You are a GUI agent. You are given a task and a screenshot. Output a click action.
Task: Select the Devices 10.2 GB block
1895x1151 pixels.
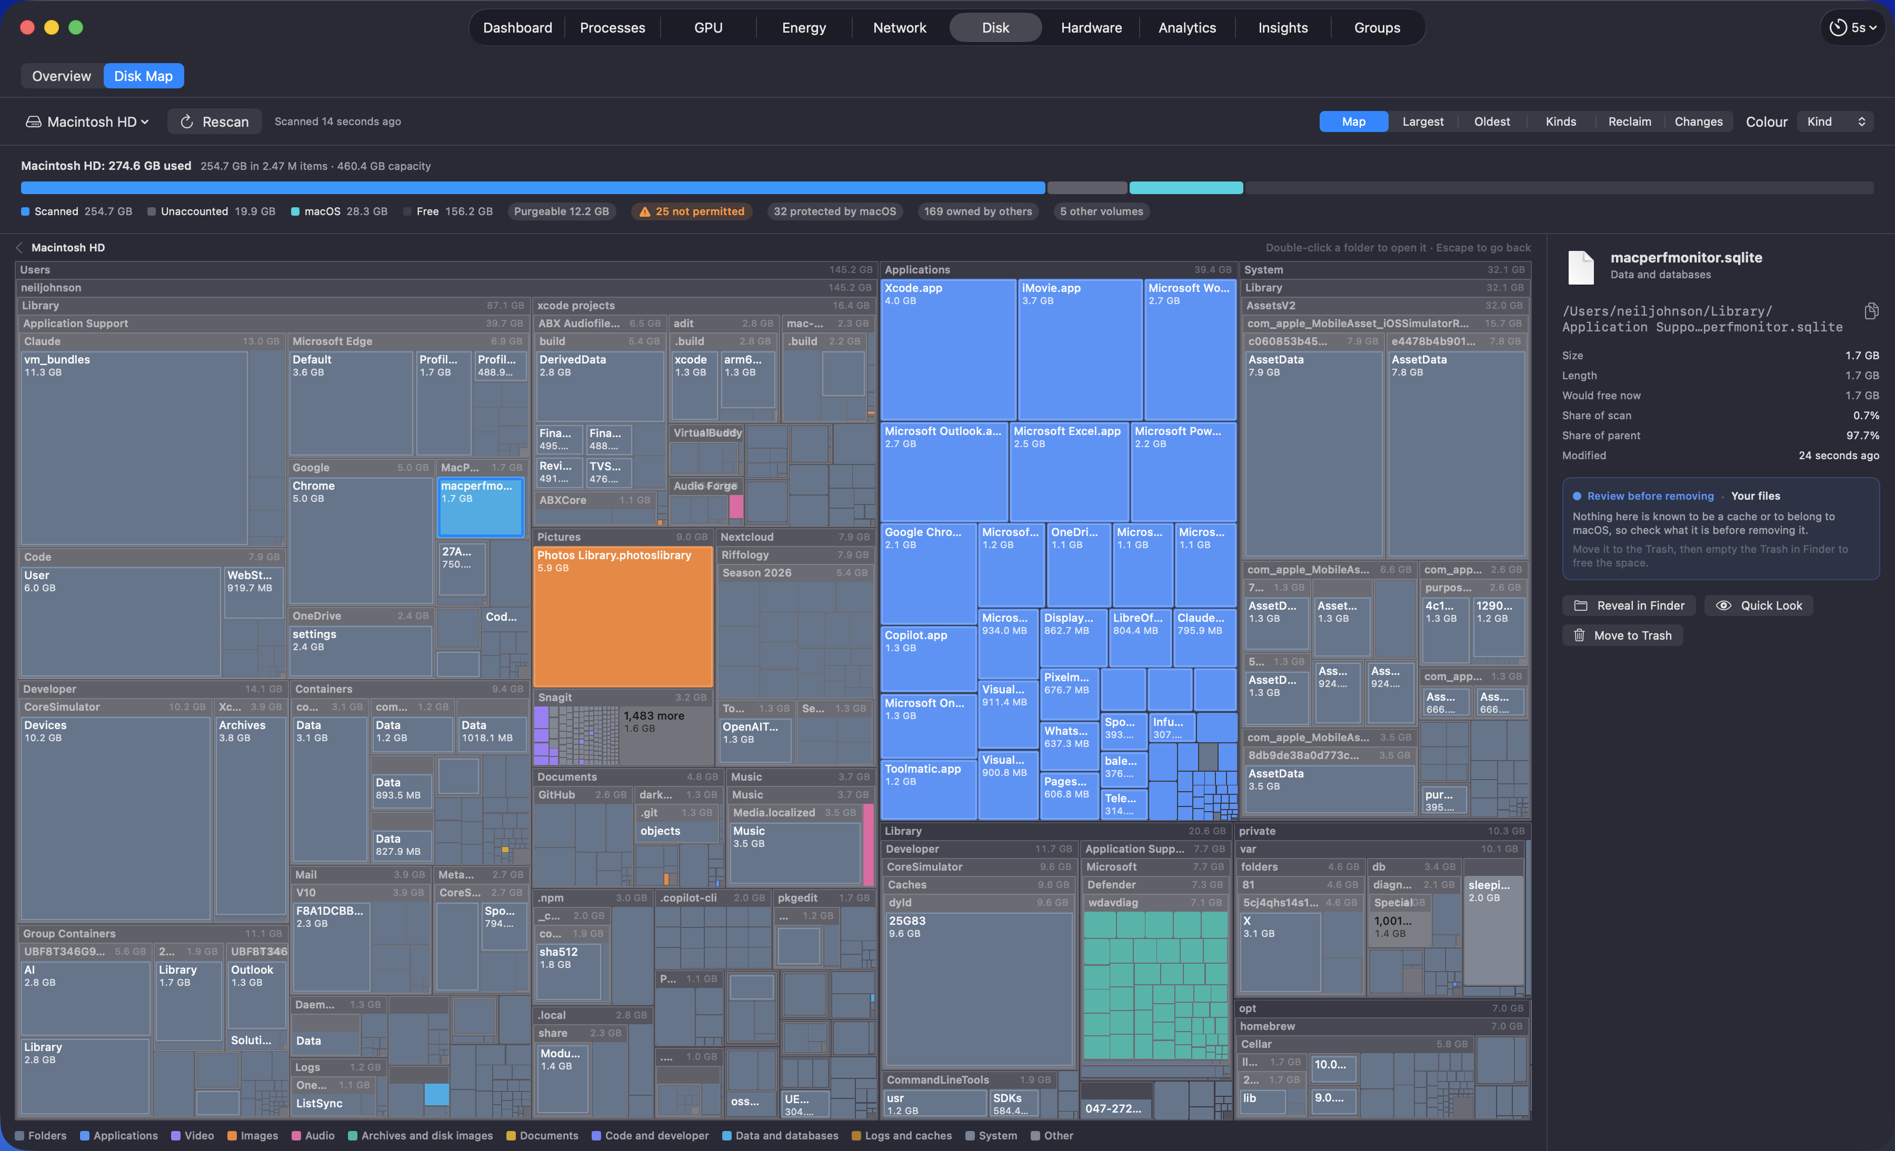[x=115, y=819]
